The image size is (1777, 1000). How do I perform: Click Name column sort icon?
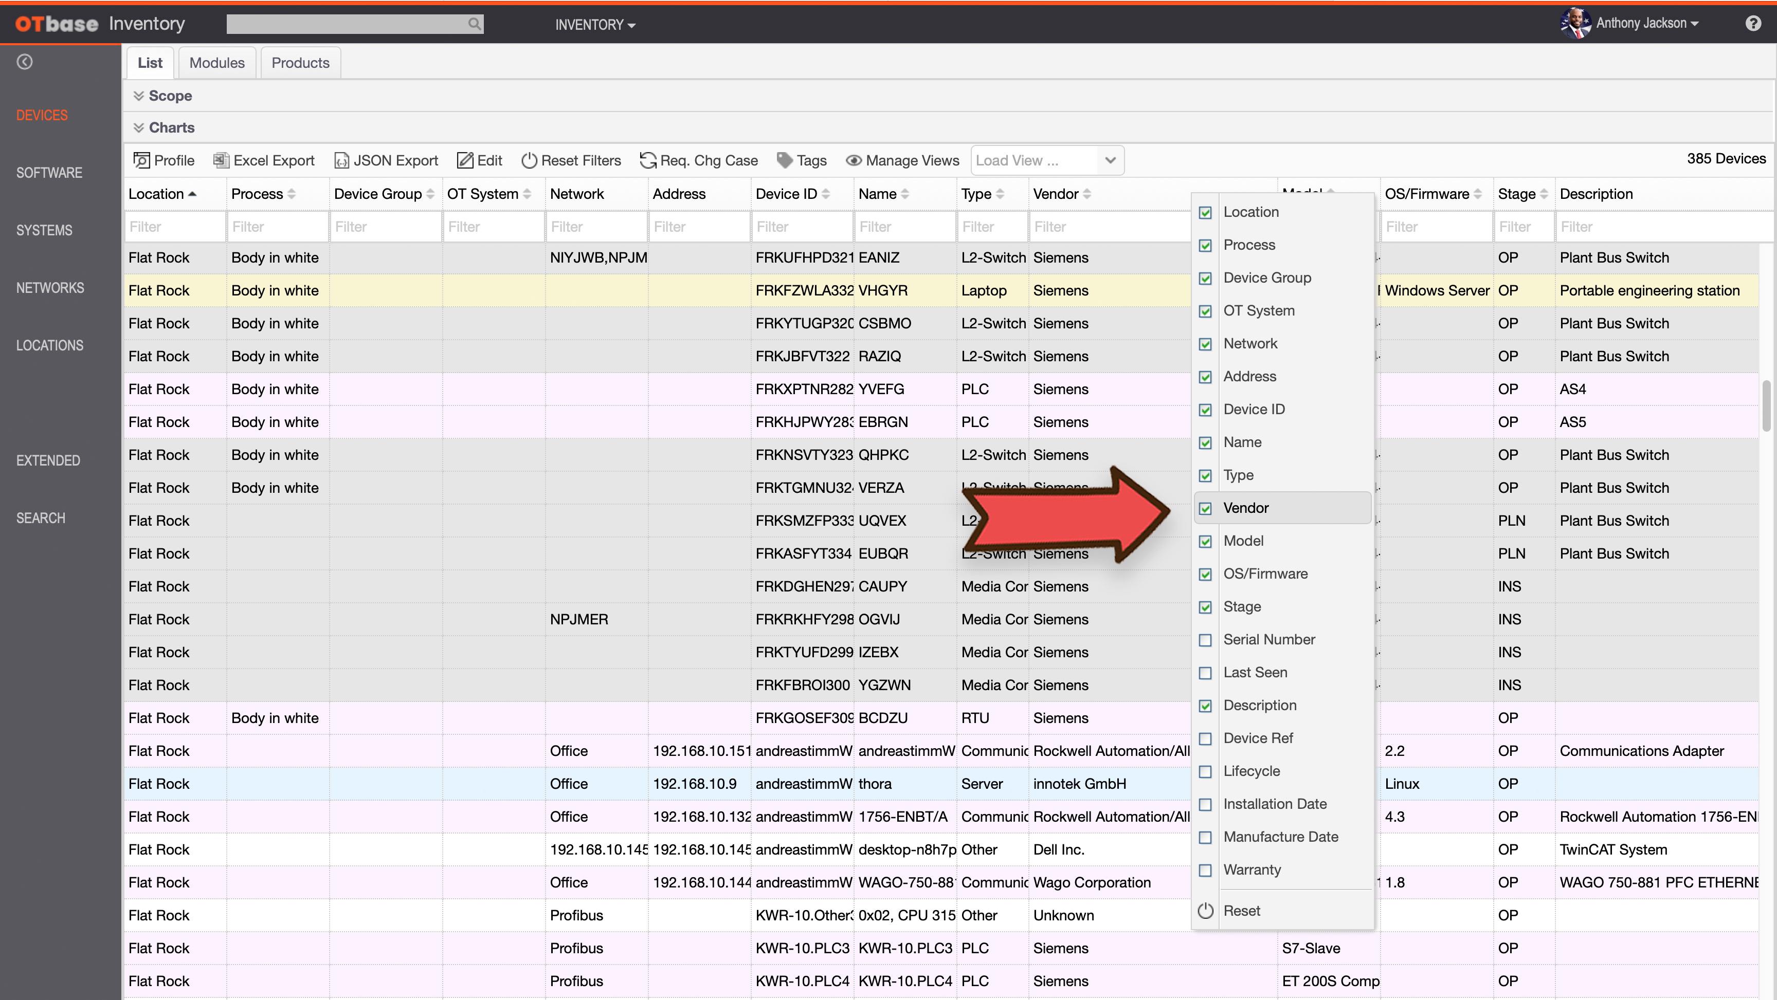tap(905, 194)
